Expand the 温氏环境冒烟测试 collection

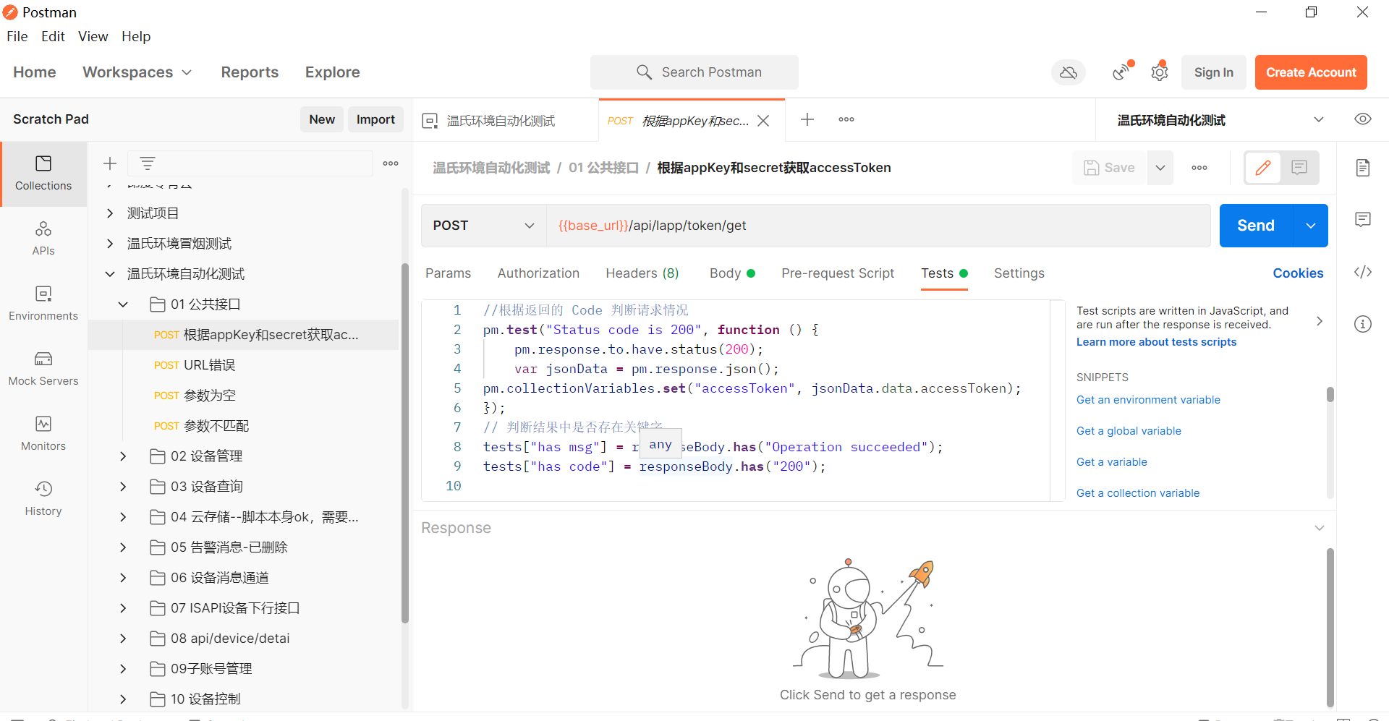tap(110, 244)
